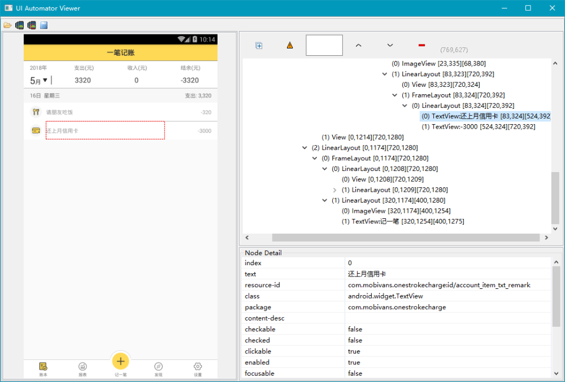565x382 pixels.
Task: Open a saved screenshot with folder icon
Action: pyautogui.click(x=7, y=25)
